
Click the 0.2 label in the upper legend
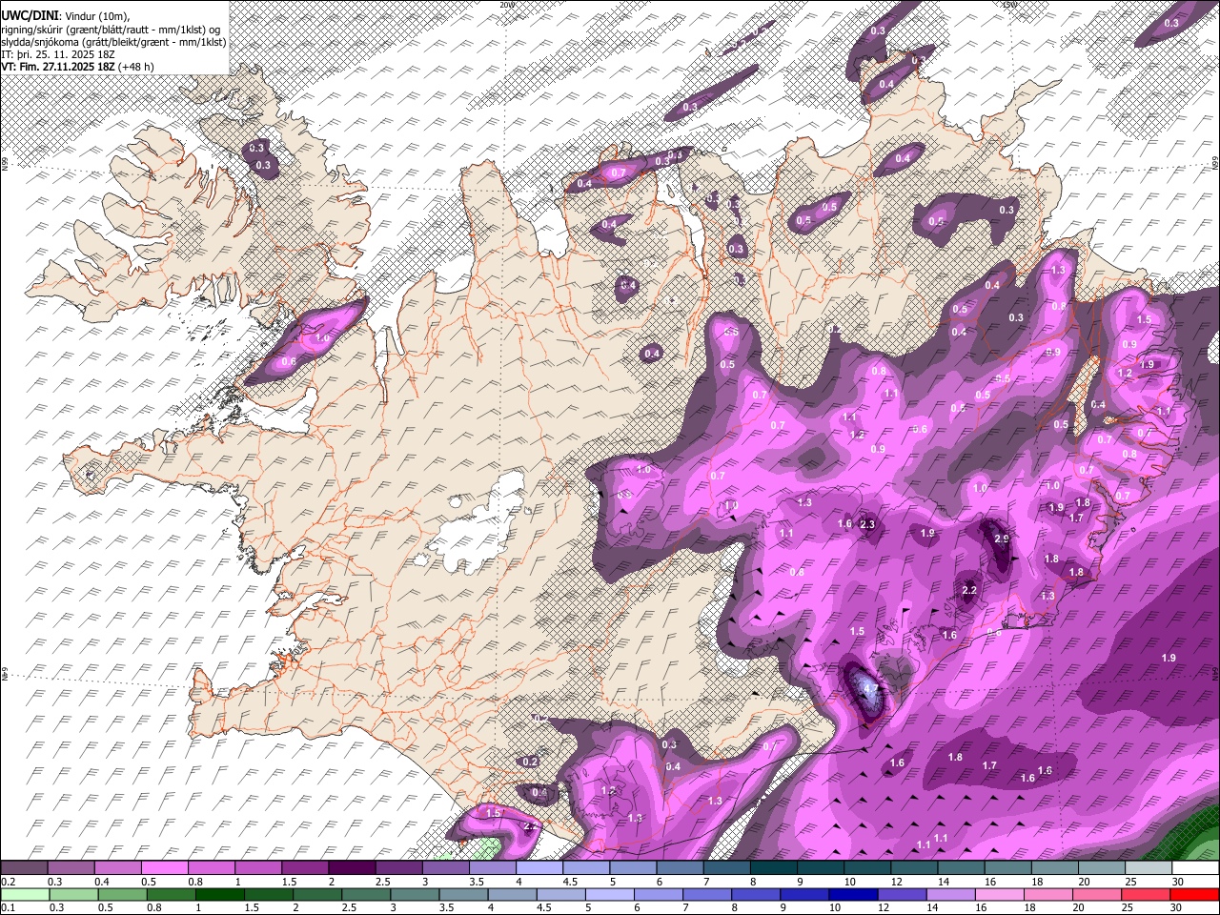click(x=8, y=882)
